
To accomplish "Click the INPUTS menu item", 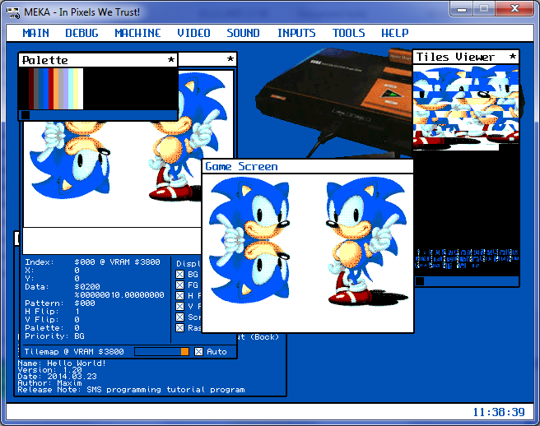I will [296, 33].
